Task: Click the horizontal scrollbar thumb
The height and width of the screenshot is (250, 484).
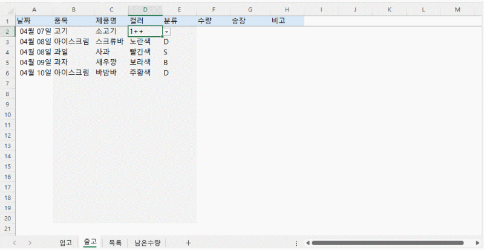Action: 387,243
